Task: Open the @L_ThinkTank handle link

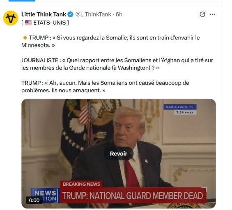Action: [93, 14]
